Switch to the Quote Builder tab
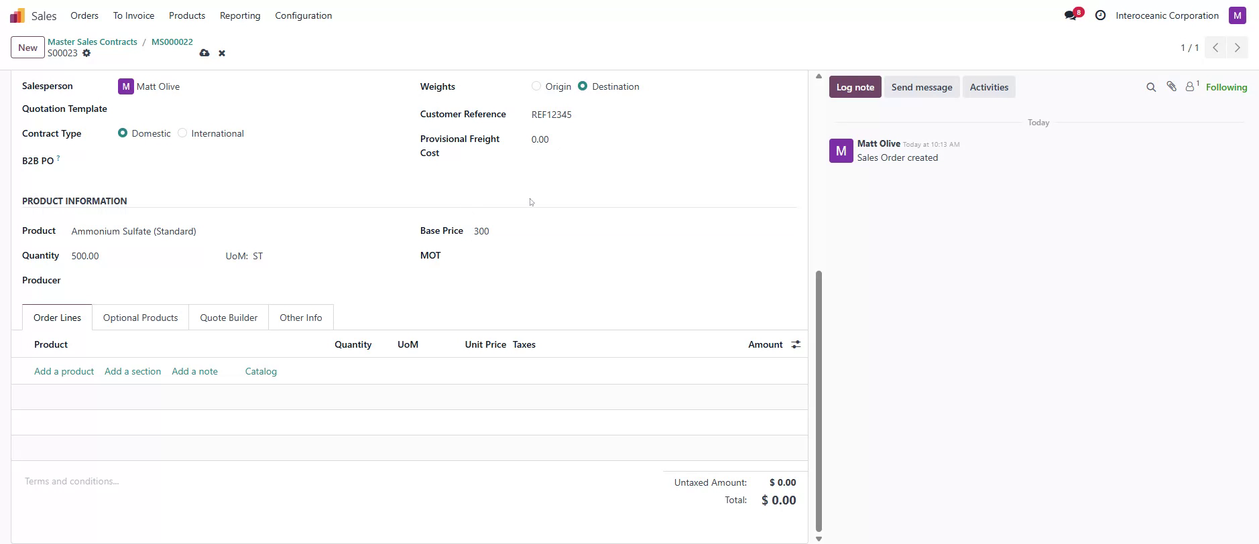This screenshot has height=544, width=1259. 229,318
